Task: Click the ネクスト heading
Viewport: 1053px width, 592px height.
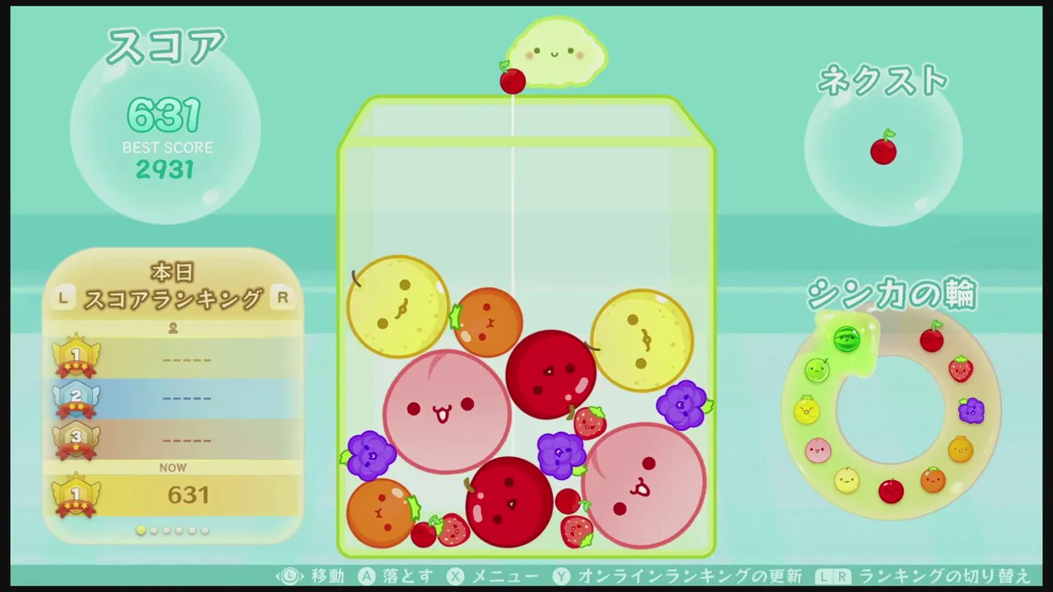Action: tap(883, 81)
